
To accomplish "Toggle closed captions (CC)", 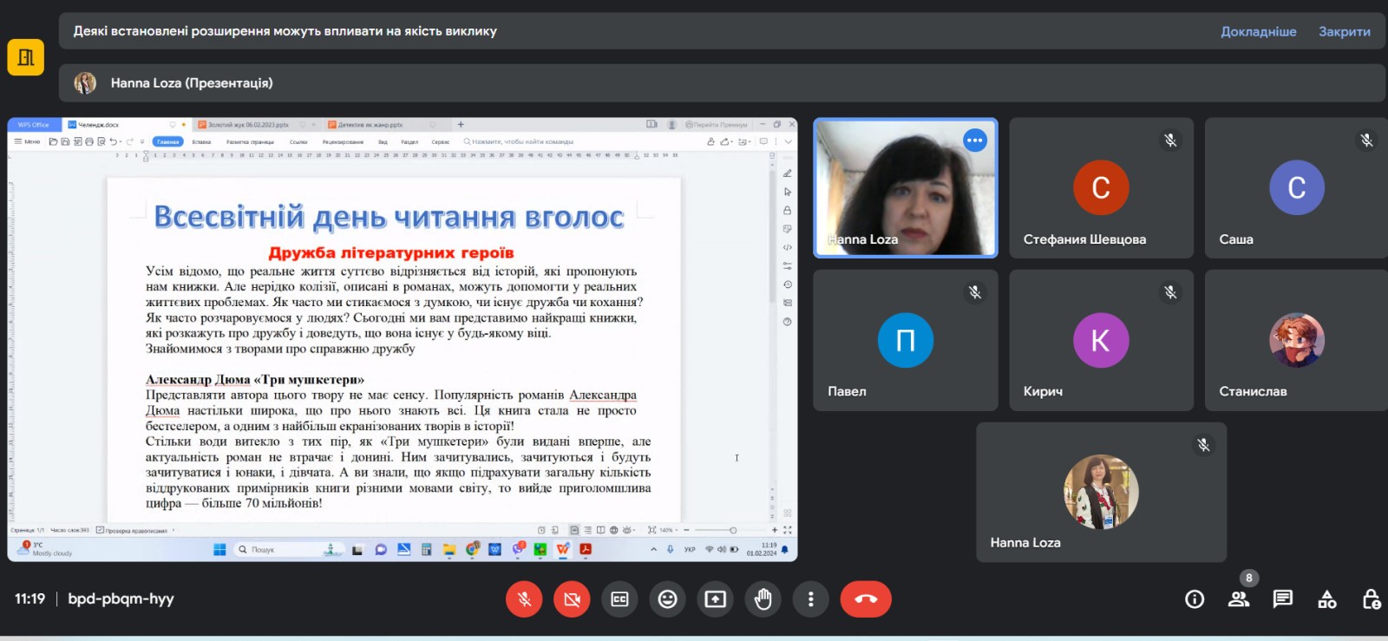I will click(619, 599).
